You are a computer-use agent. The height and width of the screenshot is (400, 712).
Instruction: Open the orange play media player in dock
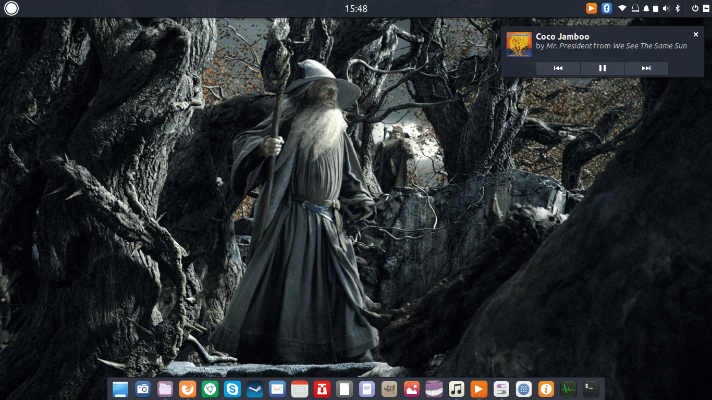click(479, 389)
